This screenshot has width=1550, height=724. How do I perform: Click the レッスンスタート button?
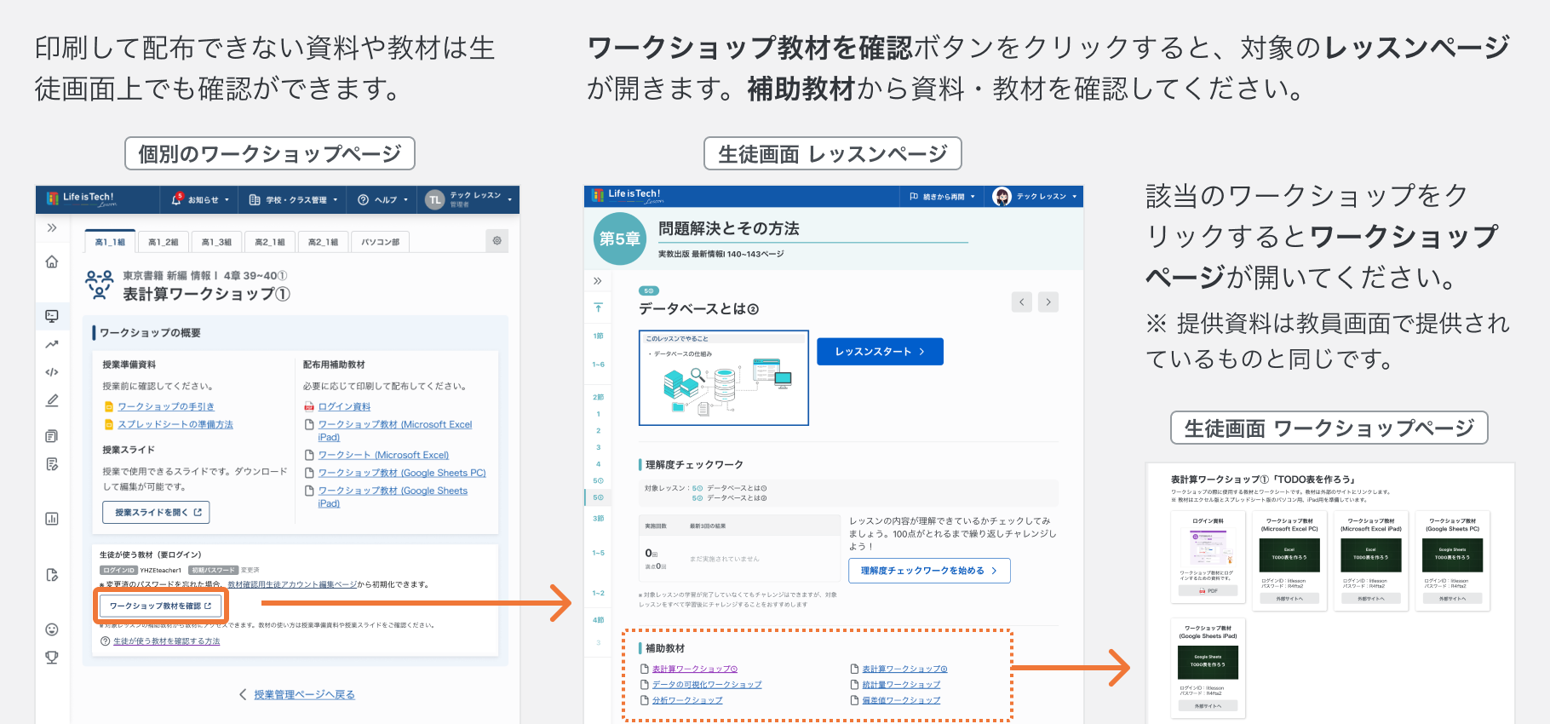pyautogui.click(x=880, y=352)
